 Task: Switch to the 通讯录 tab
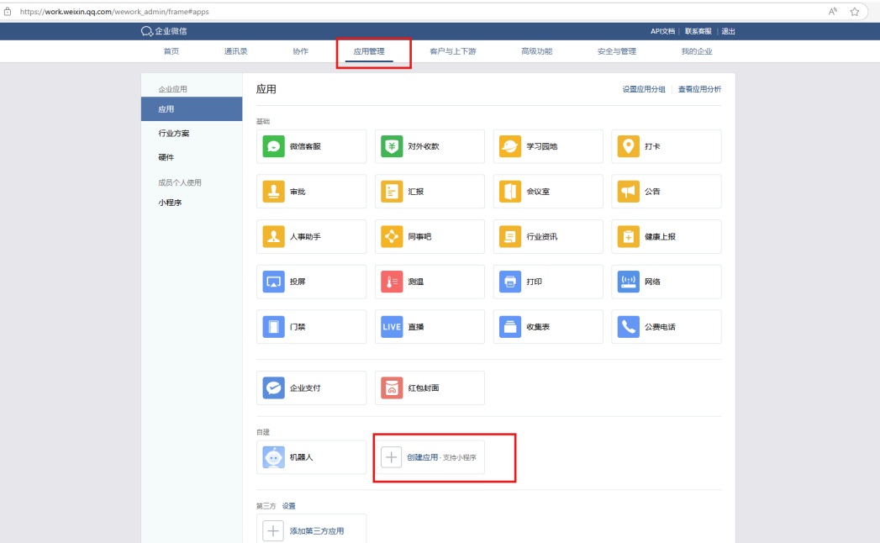[x=235, y=51]
